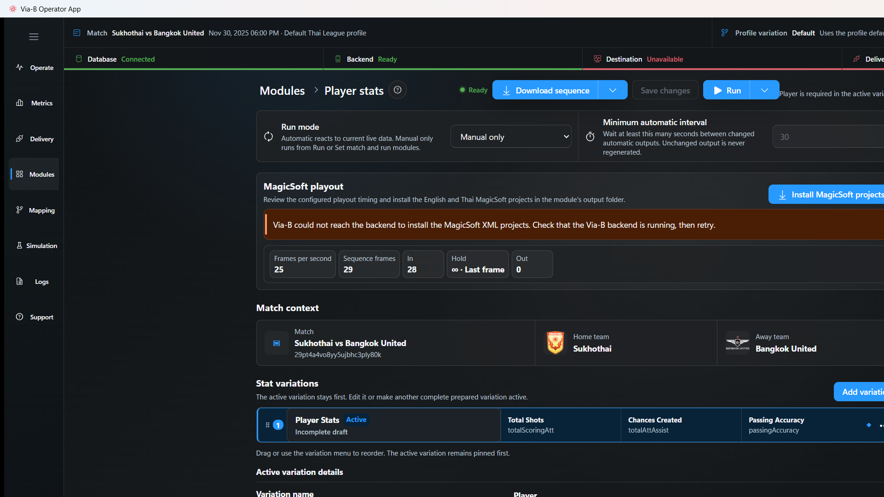Viewport: 884px width, 497px height.
Task: Click the Run button
Action: (x=727, y=90)
